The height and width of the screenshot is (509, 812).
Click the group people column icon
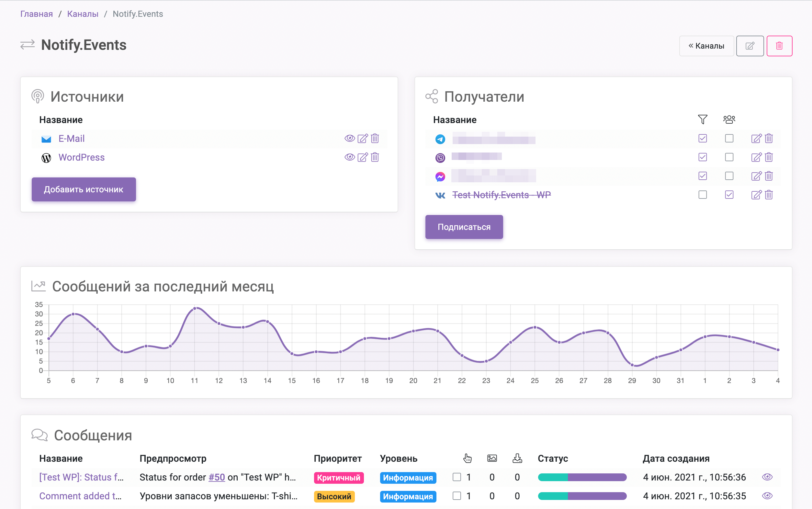click(729, 119)
